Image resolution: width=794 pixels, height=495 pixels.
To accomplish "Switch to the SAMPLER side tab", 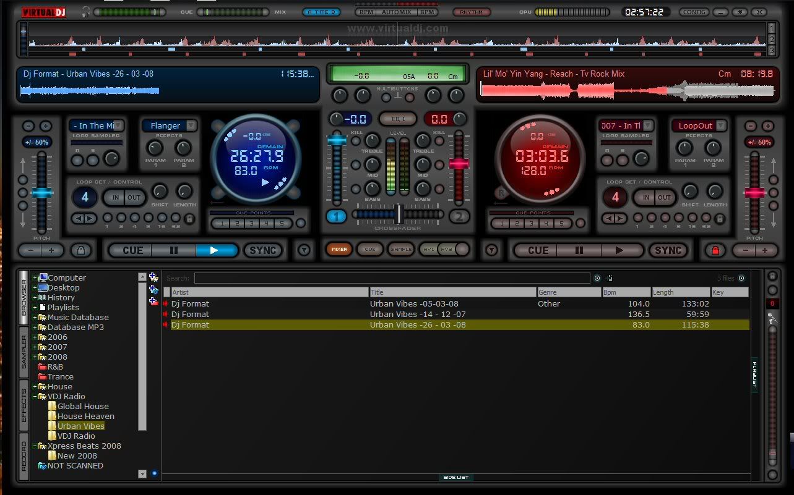I will [24, 352].
